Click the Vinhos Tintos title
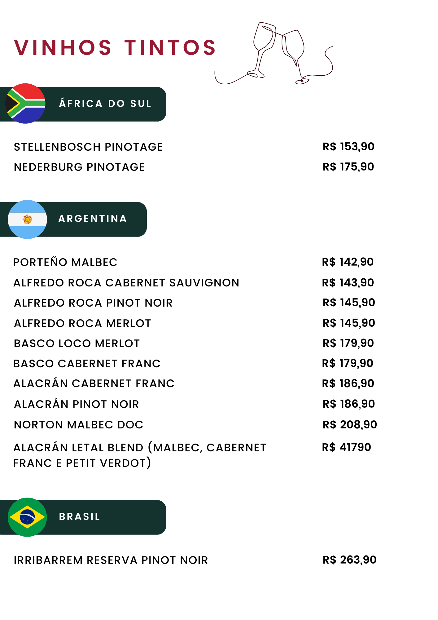 [x=115, y=48]
